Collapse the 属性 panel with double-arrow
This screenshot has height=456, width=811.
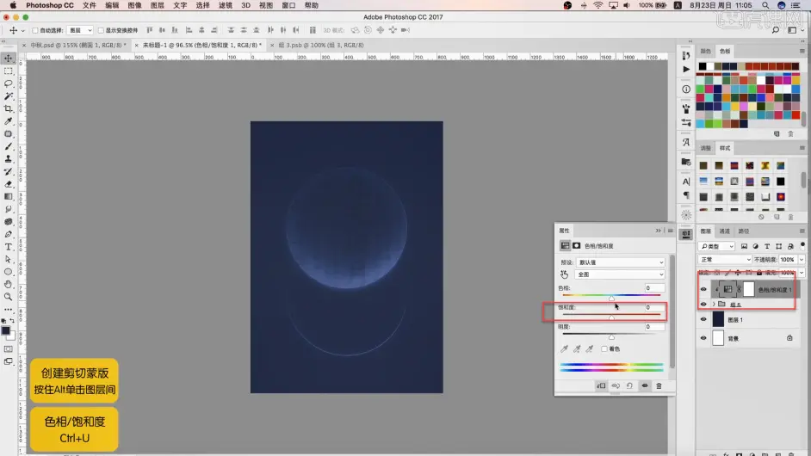(658, 231)
